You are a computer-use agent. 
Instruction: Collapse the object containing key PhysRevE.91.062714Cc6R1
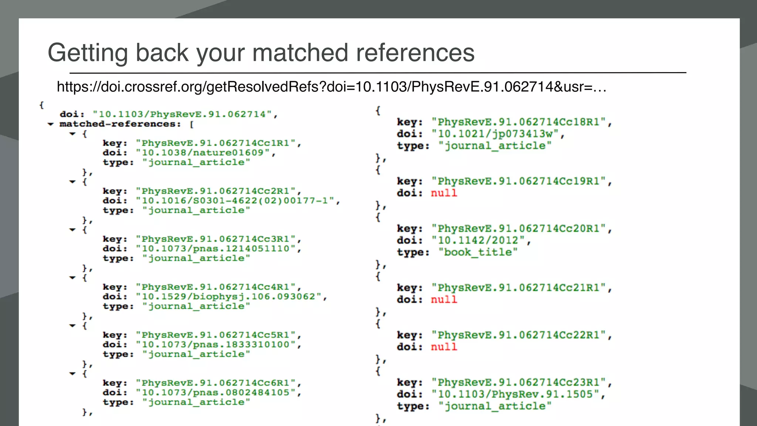click(x=72, y=373)
